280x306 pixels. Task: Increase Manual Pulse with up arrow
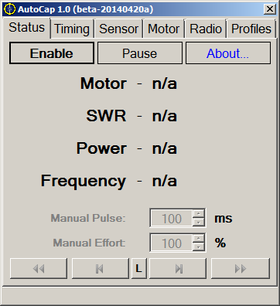199,213
